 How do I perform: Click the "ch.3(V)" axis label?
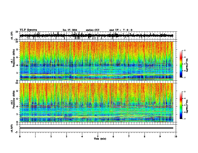[12, 128]
